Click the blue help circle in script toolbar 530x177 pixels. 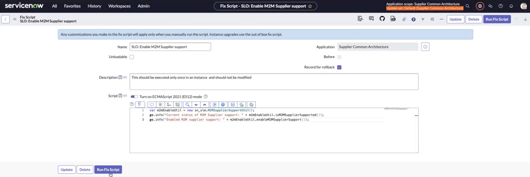[x=223, y=105]
